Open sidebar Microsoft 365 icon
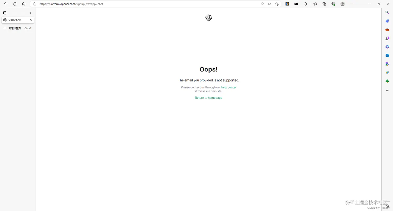 (387, 47)
